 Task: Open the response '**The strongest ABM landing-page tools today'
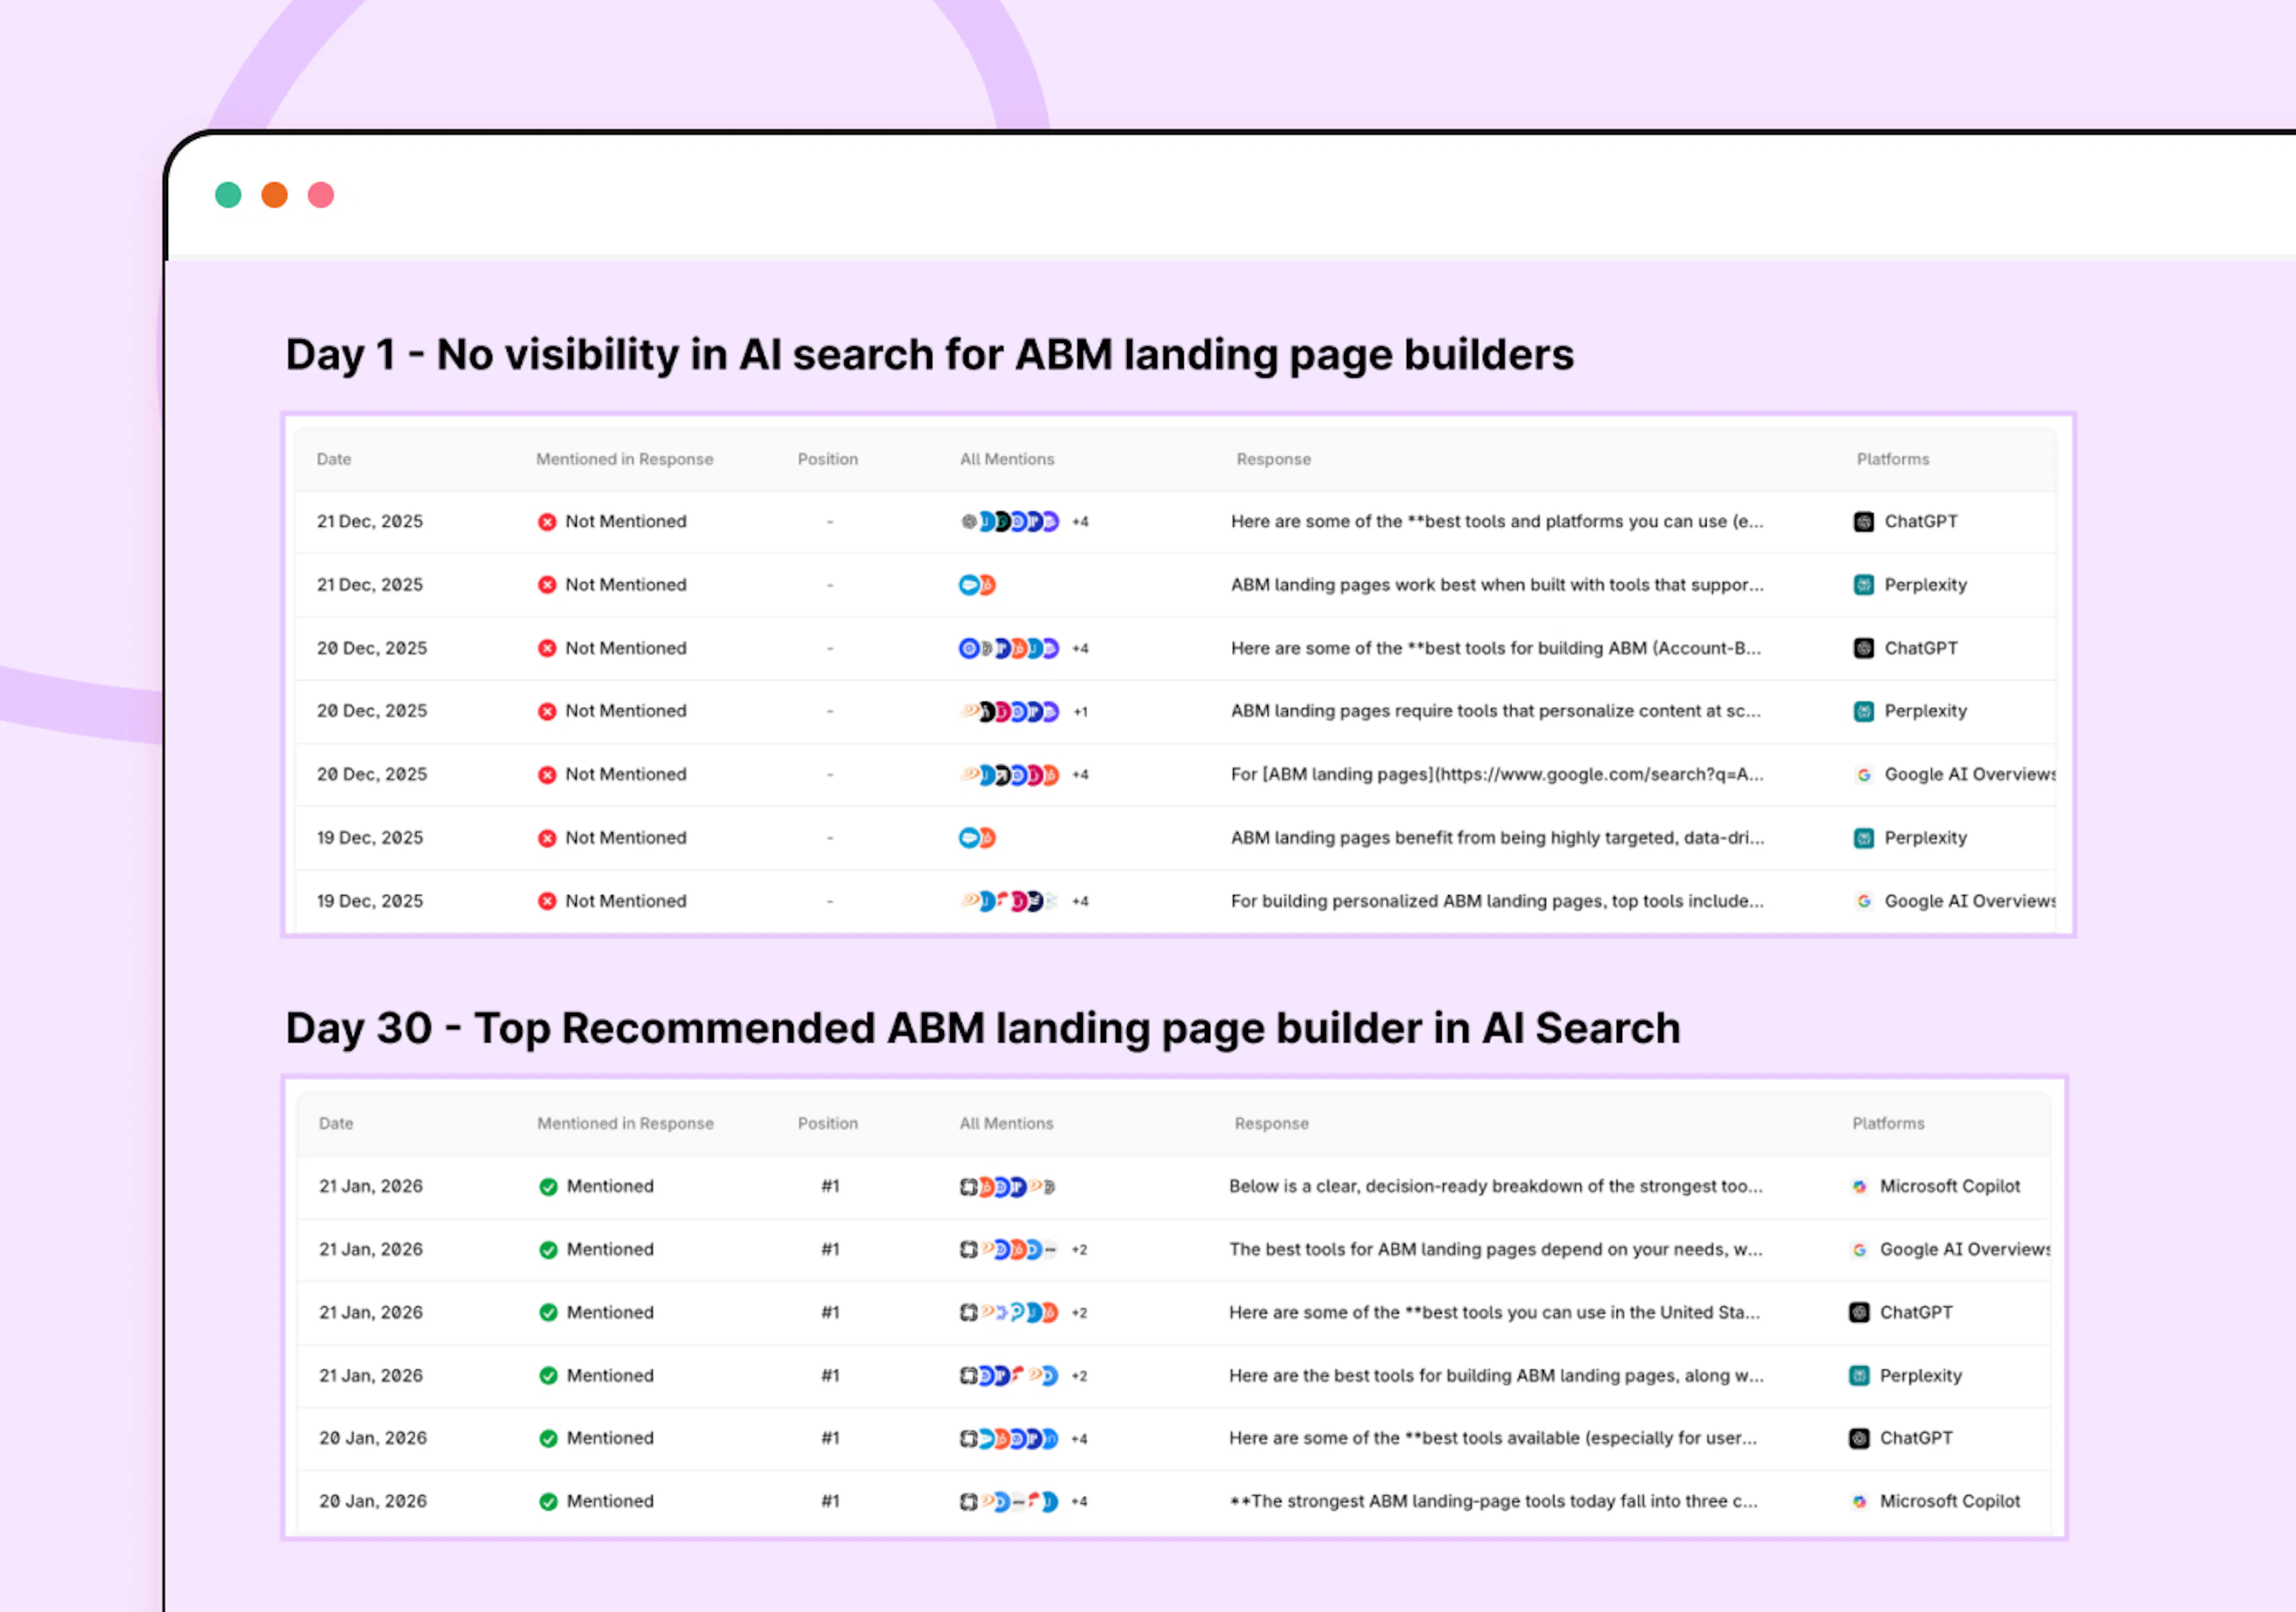pos(1493,1501)
